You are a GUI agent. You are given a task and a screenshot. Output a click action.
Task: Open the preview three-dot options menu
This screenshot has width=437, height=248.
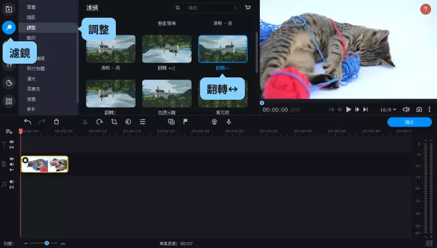[430, 110]
